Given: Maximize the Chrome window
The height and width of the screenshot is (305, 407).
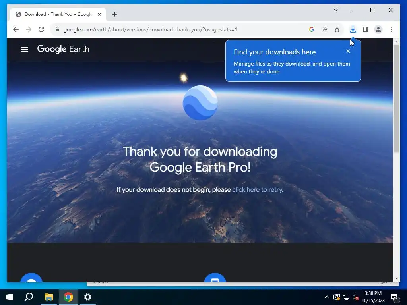Looking at the screenshot, I should point(372,10).
